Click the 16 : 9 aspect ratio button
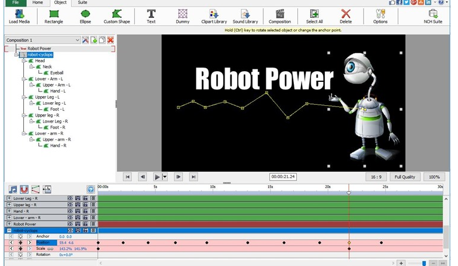The width and height of the screenshot is (458, 266). point(376,177)
